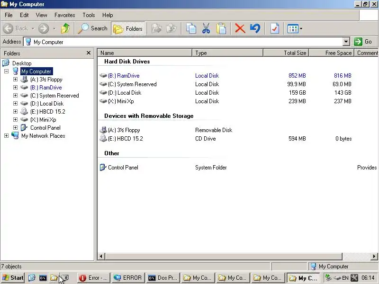
Task: Select (X:) Mini Xp in file list
Action: click(121, 101)
